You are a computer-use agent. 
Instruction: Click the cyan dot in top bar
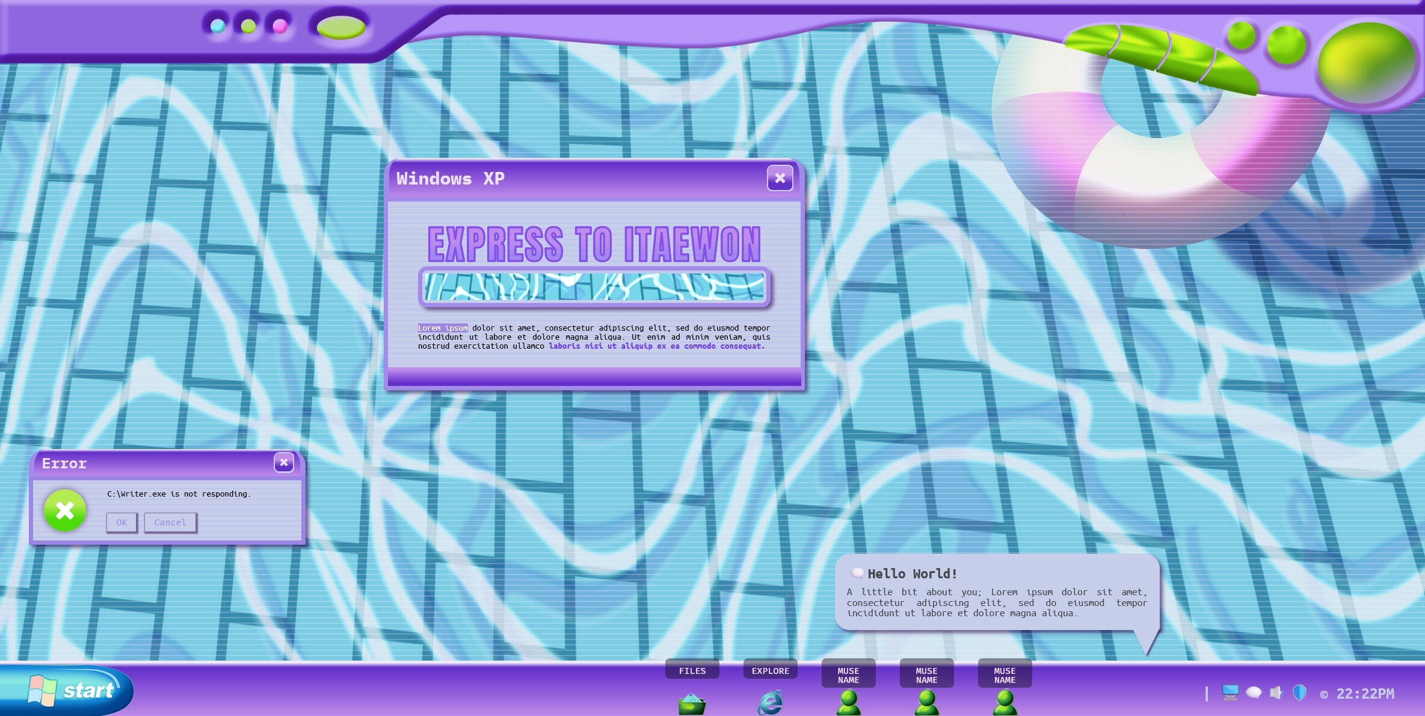(218, 26)
